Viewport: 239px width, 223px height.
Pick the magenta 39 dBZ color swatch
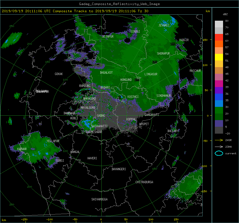pos(219,84)
